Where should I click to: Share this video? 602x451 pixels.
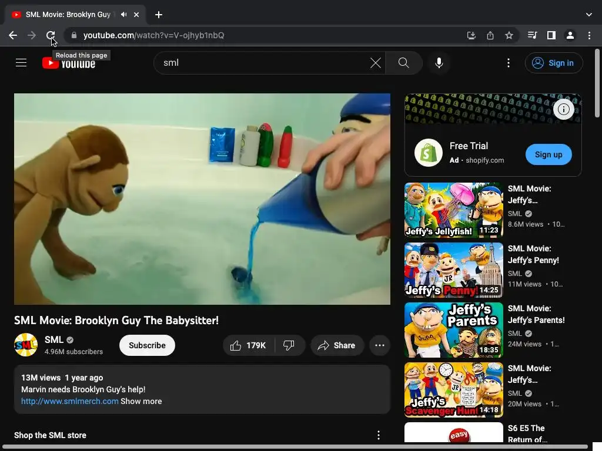pyautogui.click(x=337, y=345)
